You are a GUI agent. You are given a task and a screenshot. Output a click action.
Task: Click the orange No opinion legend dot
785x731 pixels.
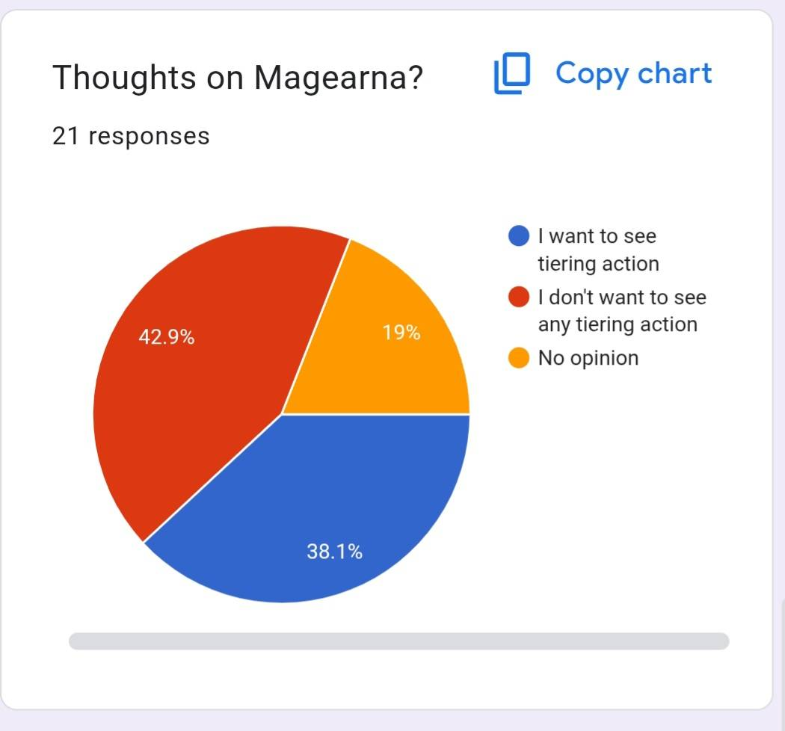[519, 358]
